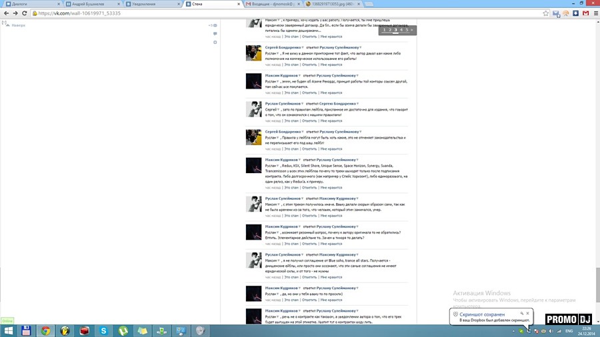
Task: Open the Chrome menu icon
Action: click(594, 13)
